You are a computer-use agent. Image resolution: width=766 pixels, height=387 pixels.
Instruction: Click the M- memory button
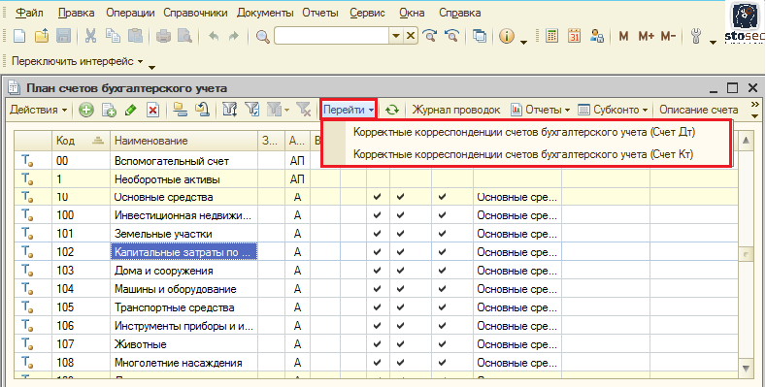click(x=668, y=36)
